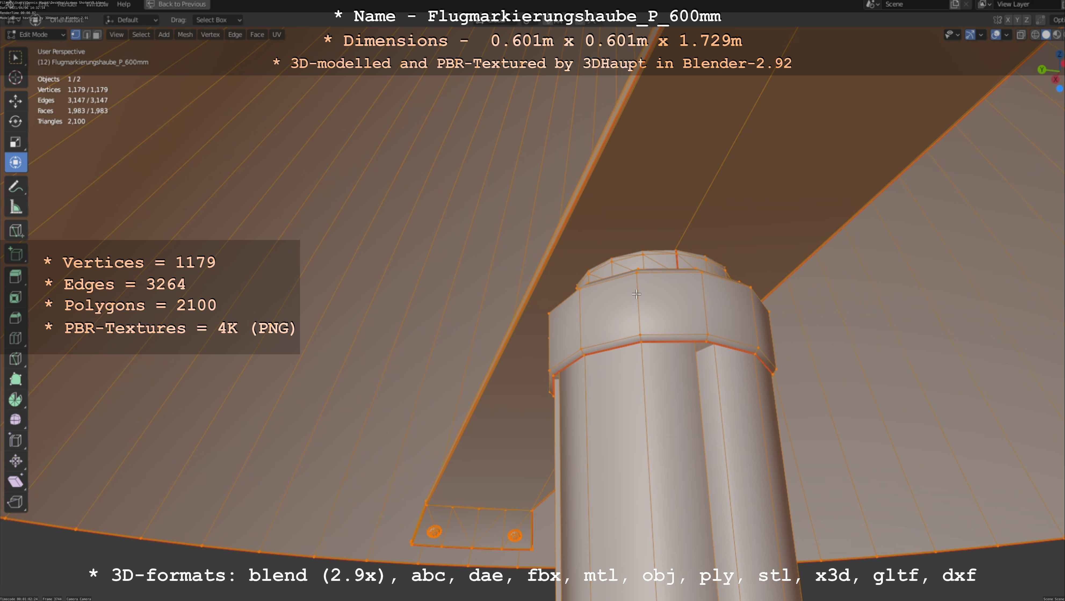Switch to solid viewport shading
The height and width of the screenshot is (601, 1065).
1046,35
